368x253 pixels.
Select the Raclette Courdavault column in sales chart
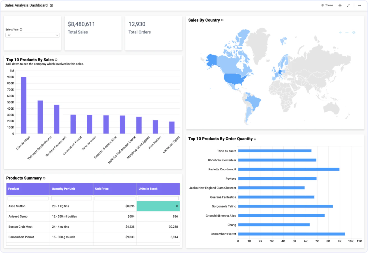click(x=57, y=119)
